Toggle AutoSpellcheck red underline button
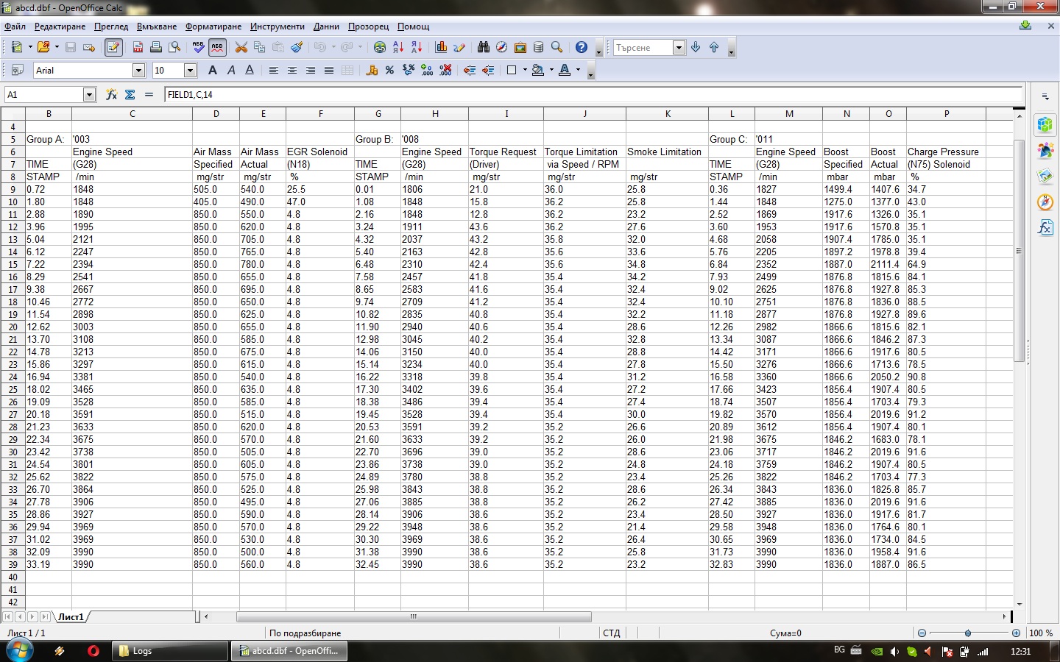The image size is (1060, 662). pyautogui.click(x=217, y=48)
